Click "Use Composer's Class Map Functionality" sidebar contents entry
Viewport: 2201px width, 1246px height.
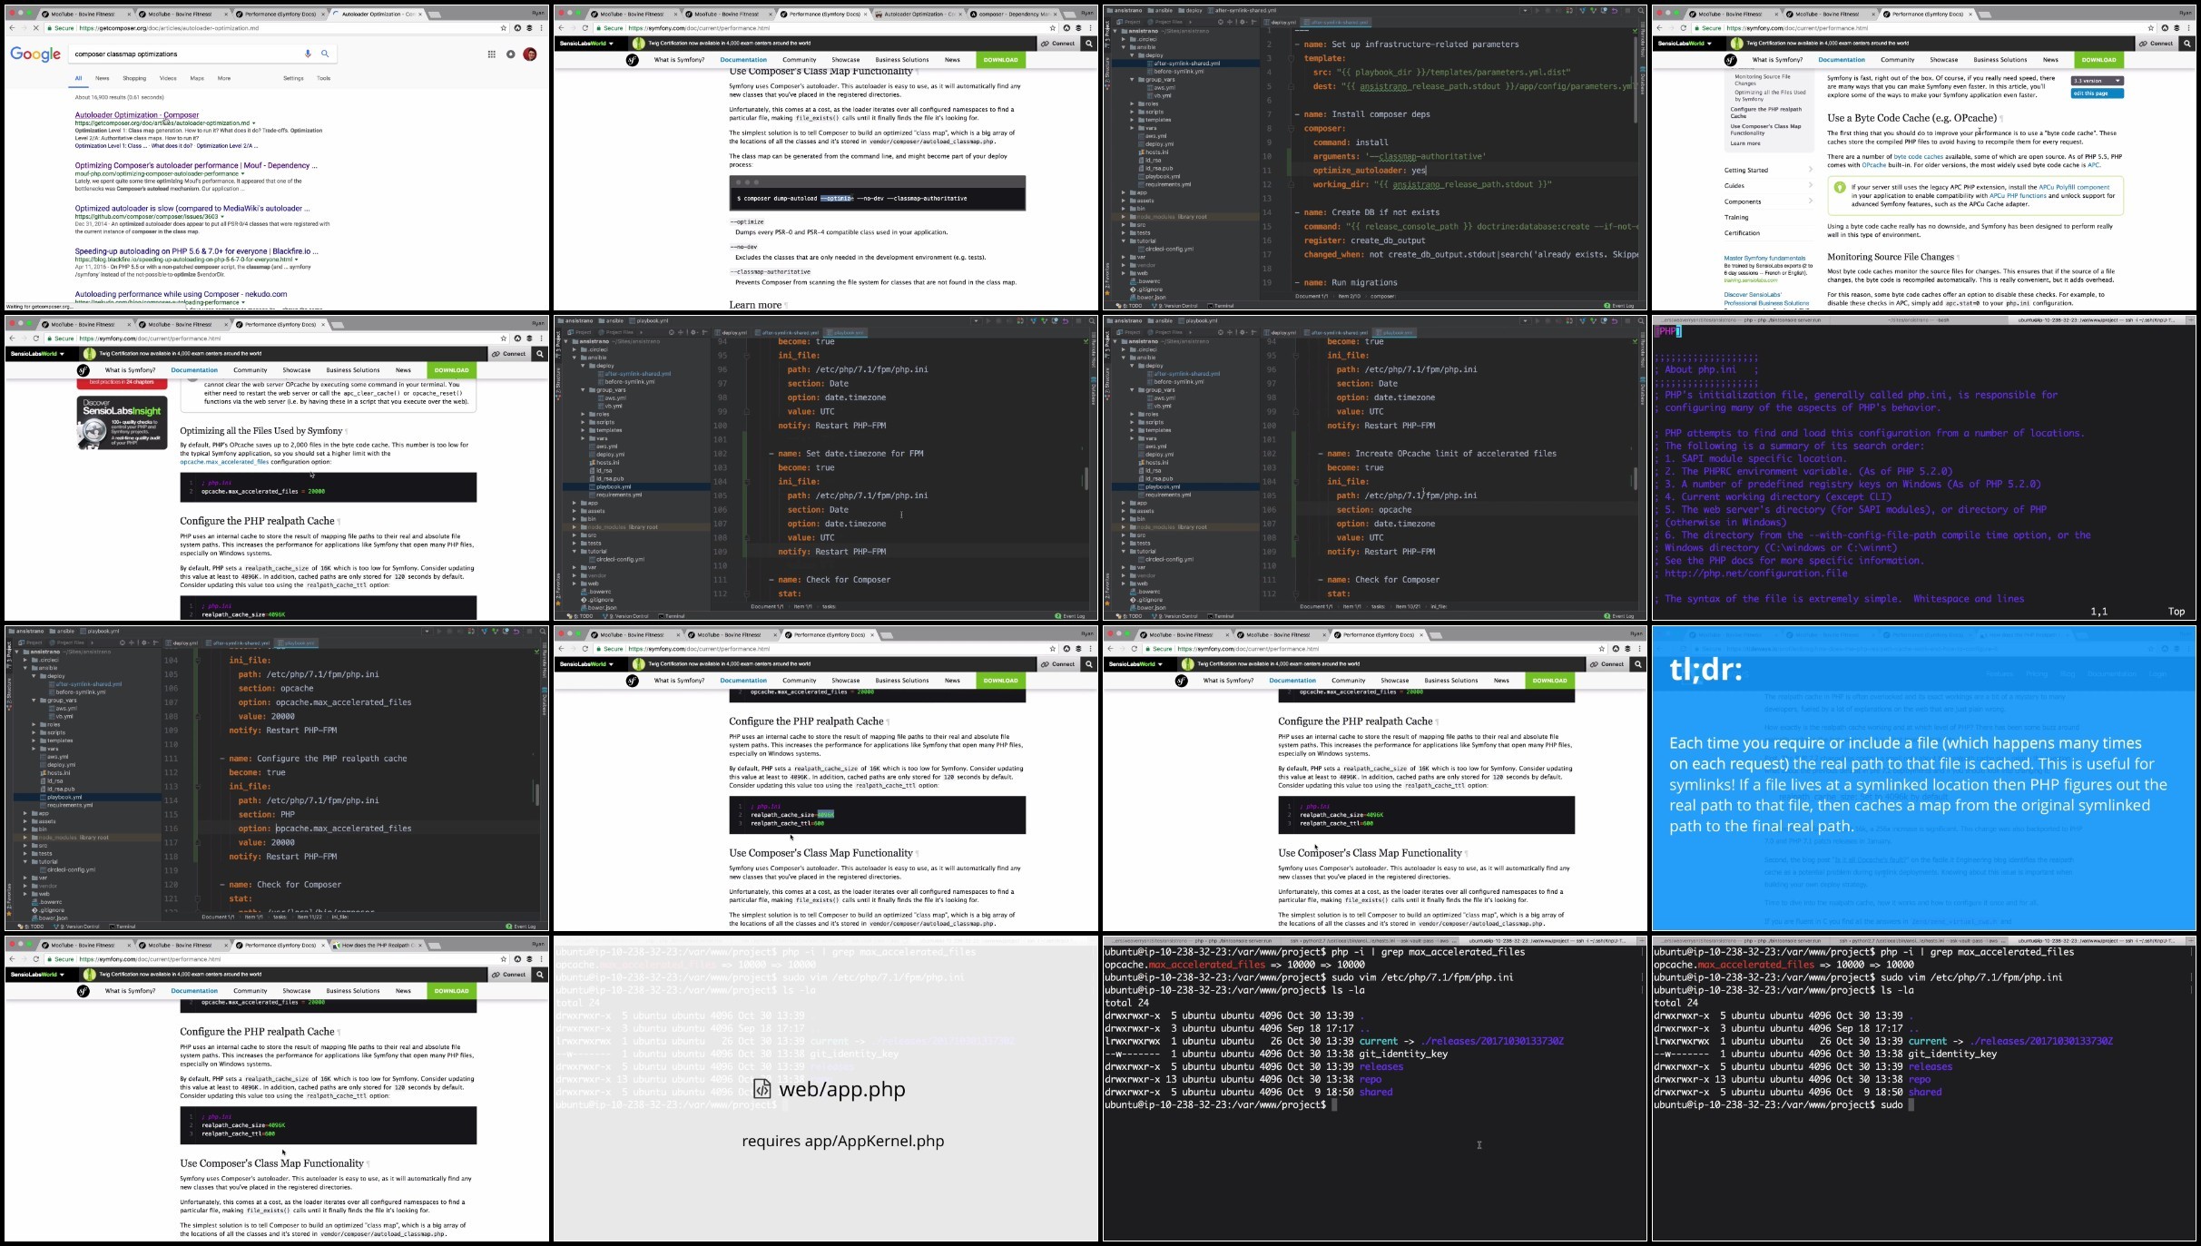1764,130
